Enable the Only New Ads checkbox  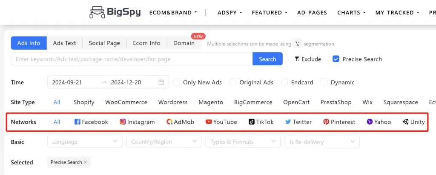click(177, 82)
